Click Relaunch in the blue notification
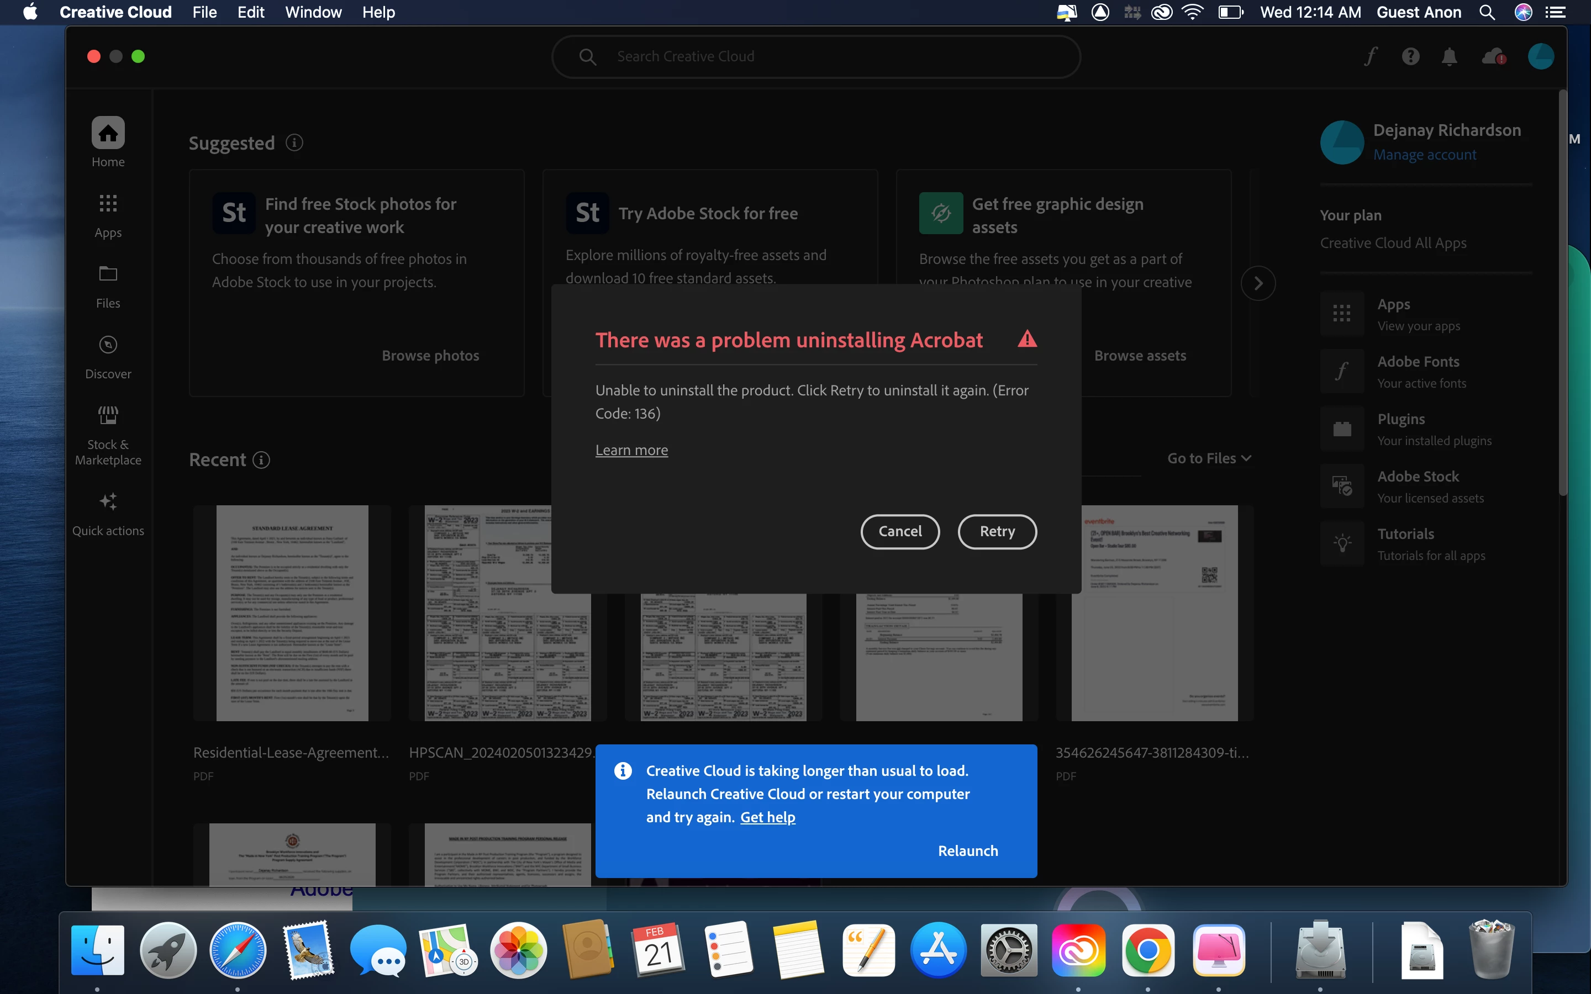This screenshot has width=1591, height=994. pos(968,850)
